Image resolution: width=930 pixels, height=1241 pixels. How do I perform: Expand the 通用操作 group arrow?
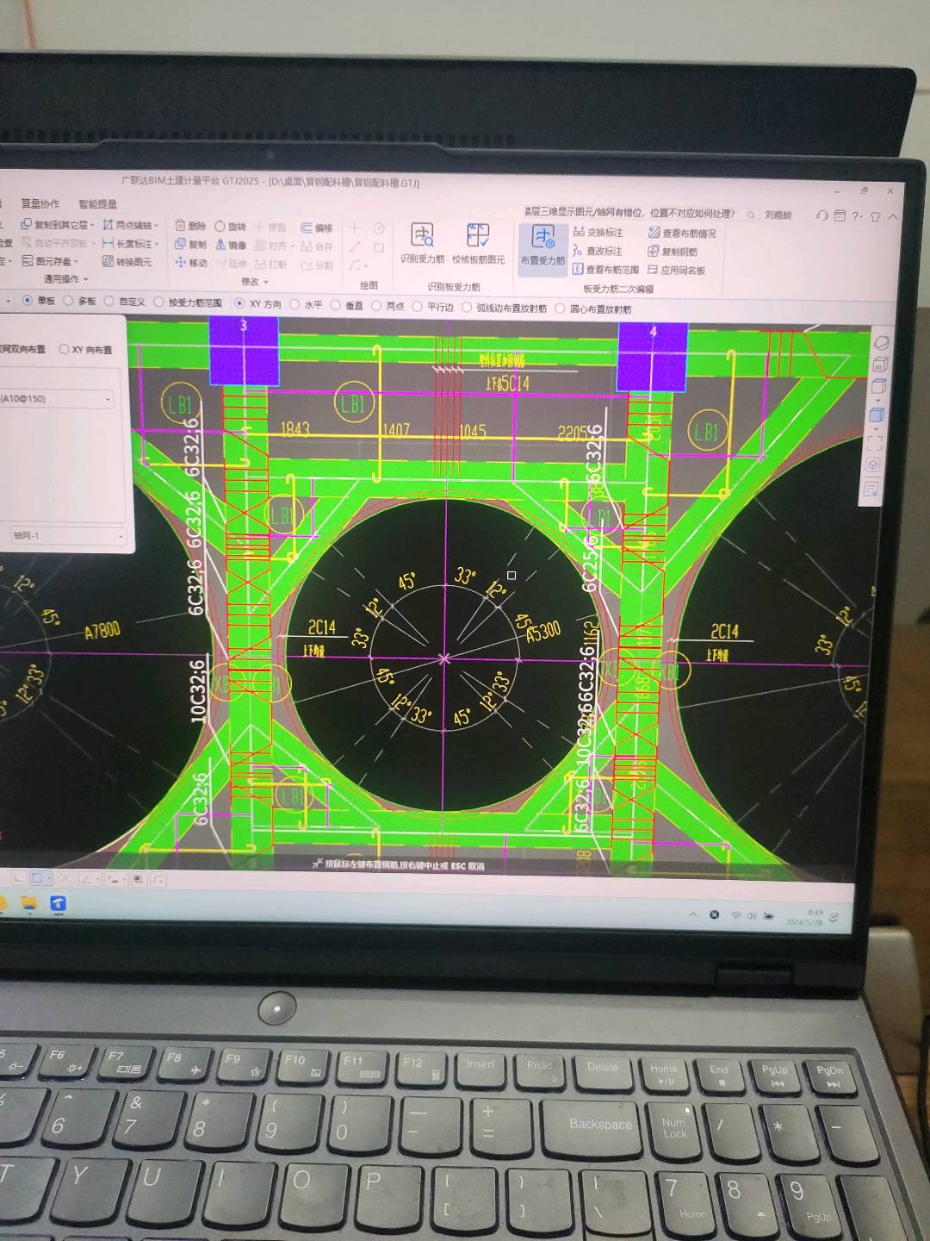(86, 279)
